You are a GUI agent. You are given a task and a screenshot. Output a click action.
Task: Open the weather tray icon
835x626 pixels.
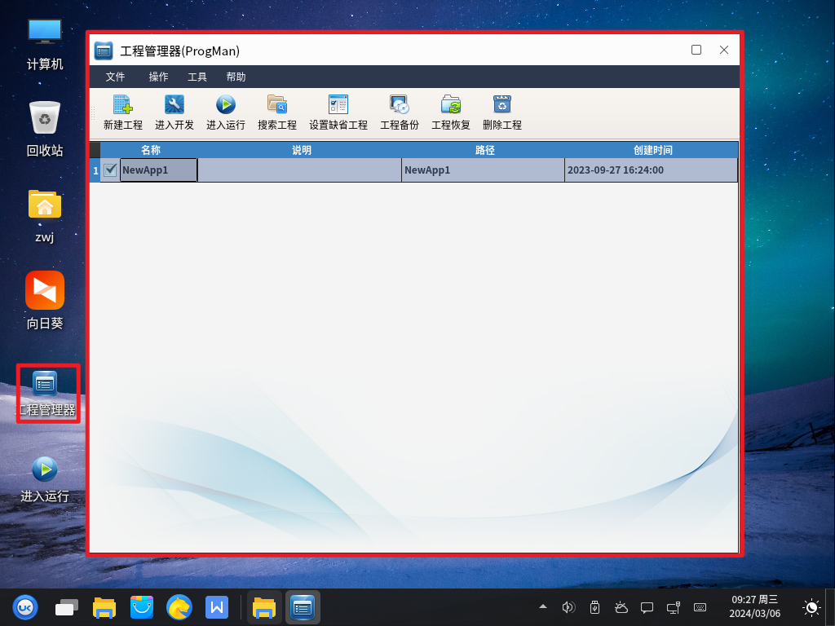pyautogui.click(x=621, y=607)
